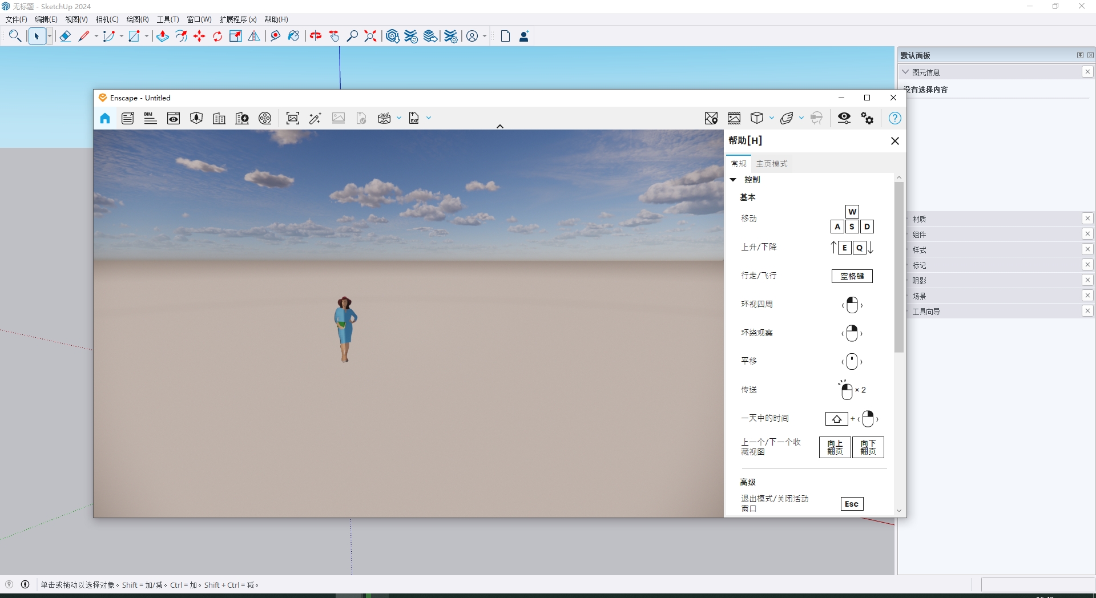Close the 帮助[H] panel
The image size is (1096, 598).
tap(895, 140)
